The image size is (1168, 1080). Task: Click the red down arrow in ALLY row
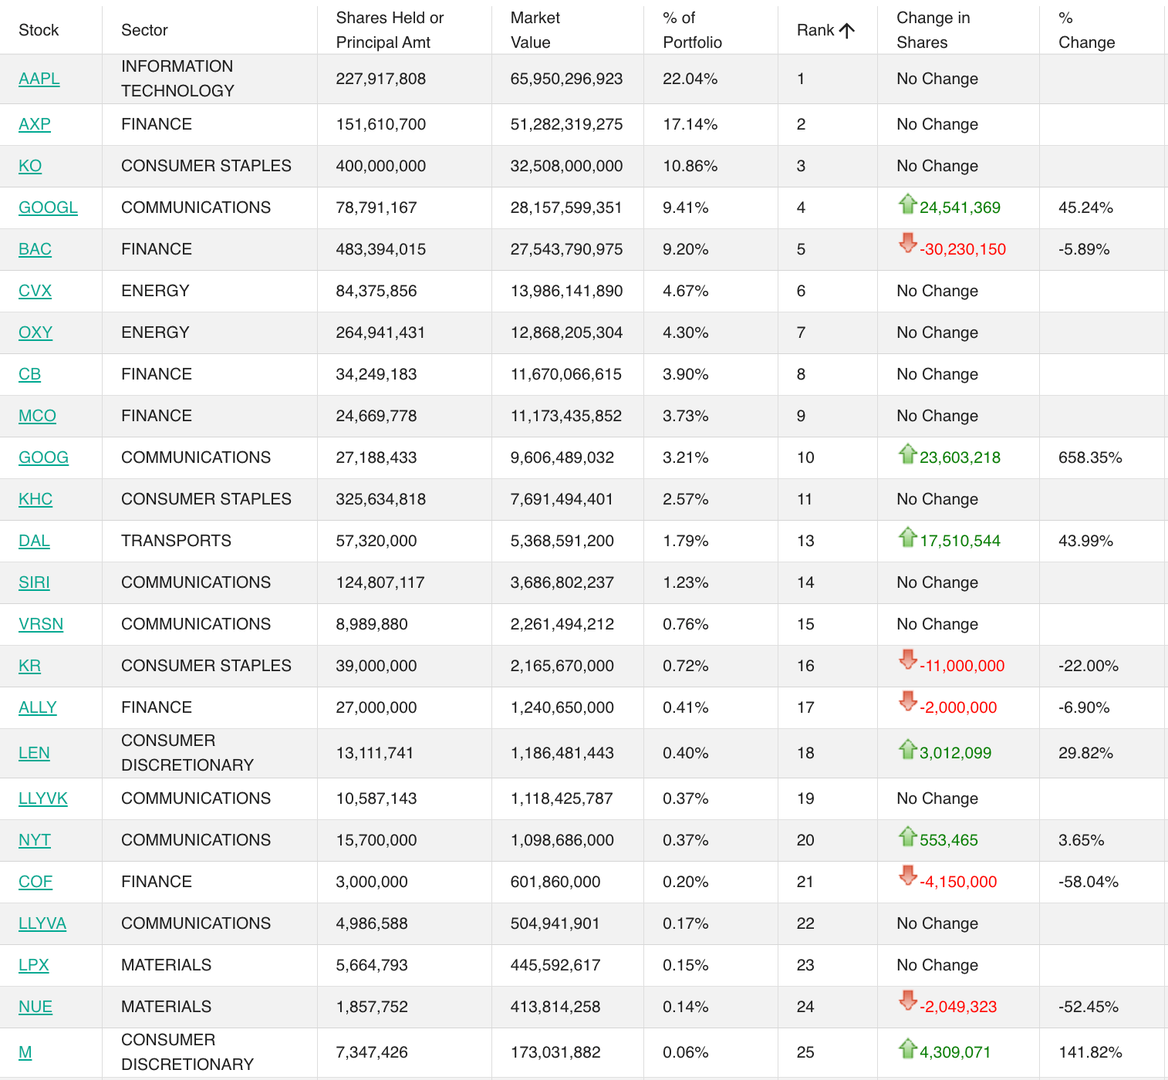coord(907,702)
